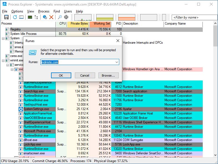The width and height of the screenshot is (218, 164).
Task: Open the Runas combo box dropdown arrow
Action: point(117,62)
